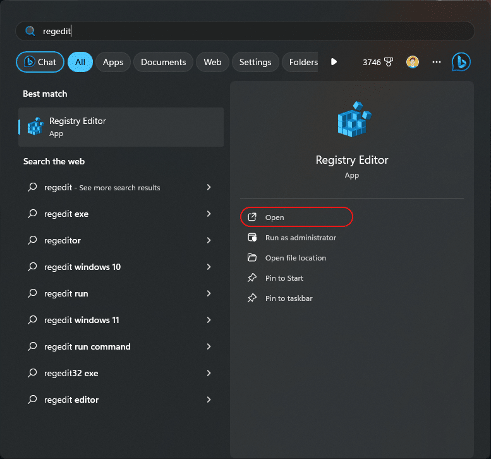The width and height of the screenshot is (491, 459).
Task: Click search icon beside 'regedit windows 10'
Action: tap(32, 267)
